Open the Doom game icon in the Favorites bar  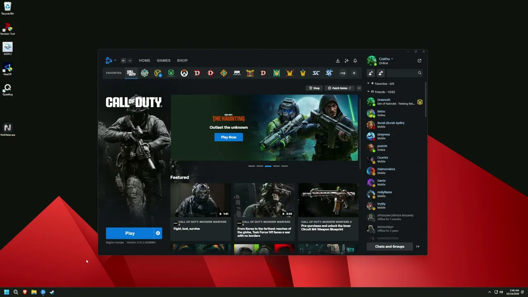237,73
